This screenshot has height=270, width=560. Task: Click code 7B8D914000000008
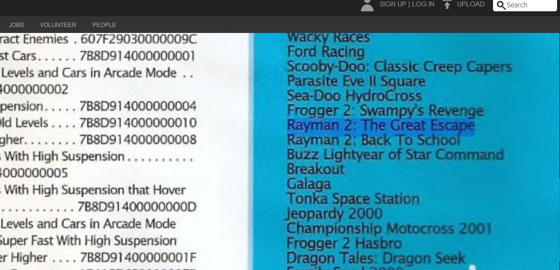click(138, 140)
